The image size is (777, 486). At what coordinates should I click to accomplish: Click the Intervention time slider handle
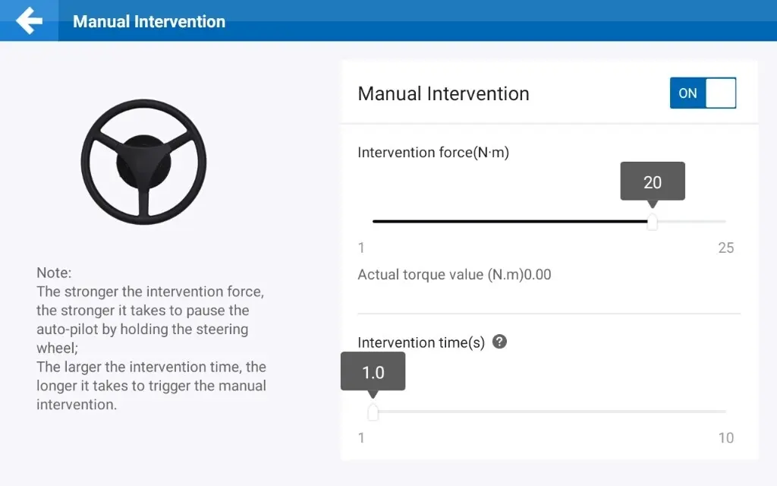click(373, 412)
